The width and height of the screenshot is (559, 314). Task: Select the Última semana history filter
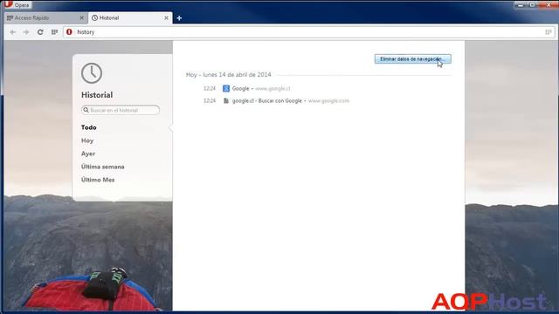point(103,167)
